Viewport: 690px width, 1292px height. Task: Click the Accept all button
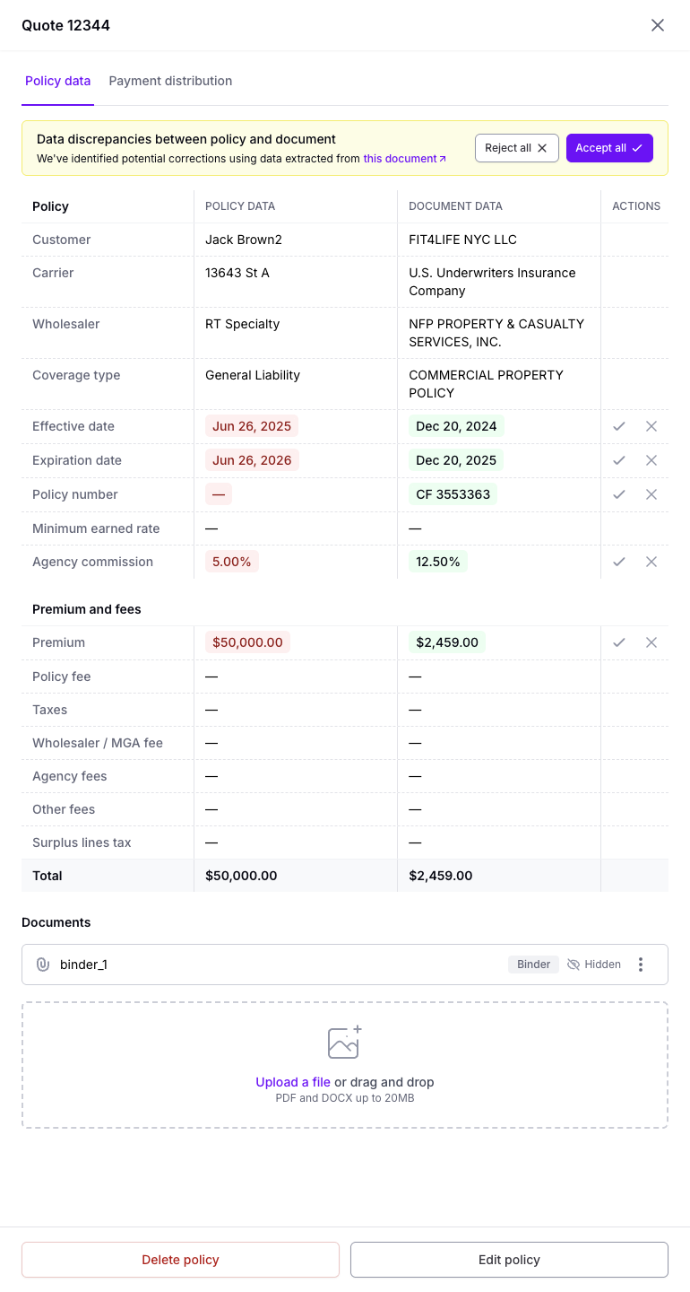click(609, 148)
